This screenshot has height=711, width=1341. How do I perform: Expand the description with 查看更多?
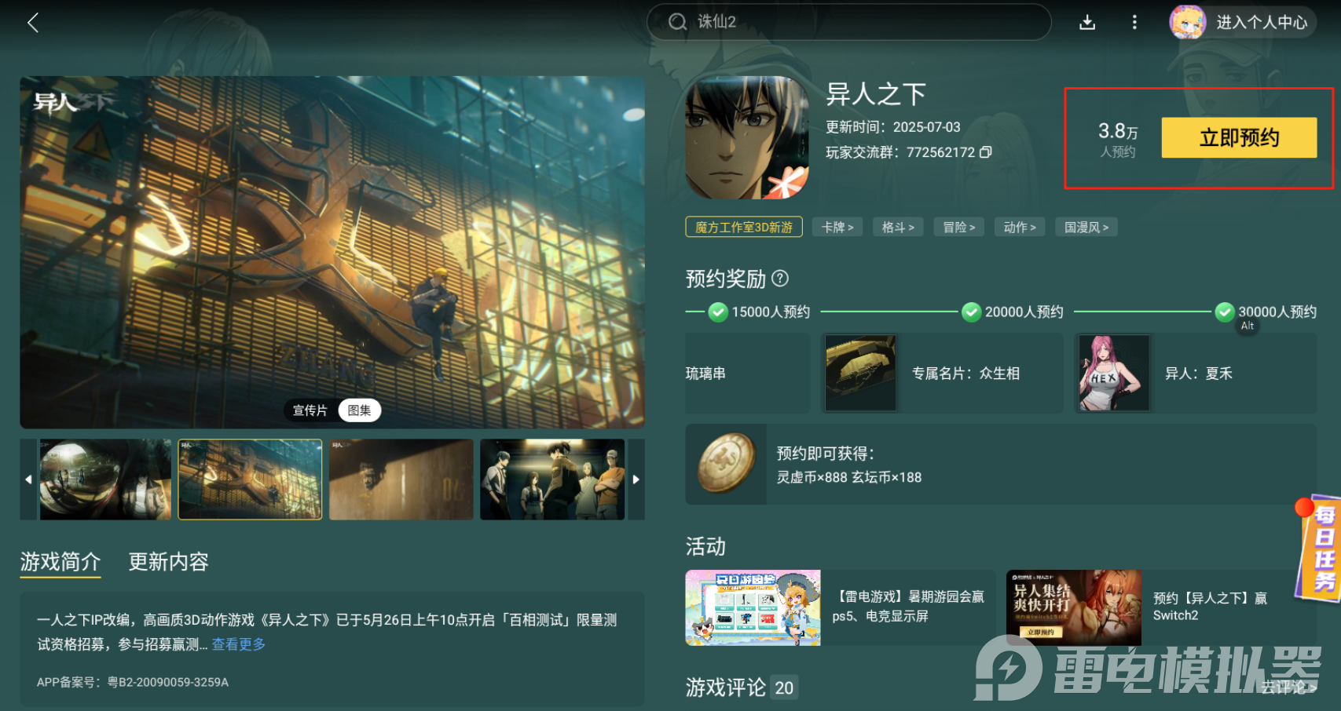click(239, 644)
